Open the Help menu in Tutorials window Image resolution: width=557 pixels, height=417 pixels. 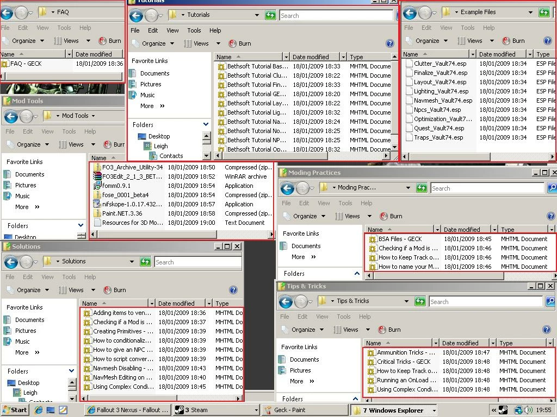215,30
